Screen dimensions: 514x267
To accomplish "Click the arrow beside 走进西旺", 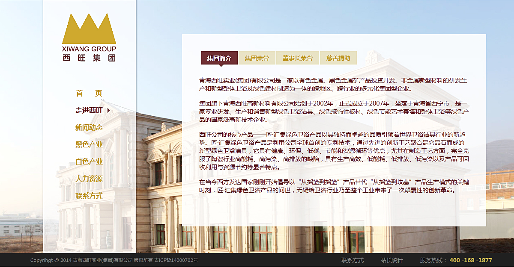I will (109, 110).
